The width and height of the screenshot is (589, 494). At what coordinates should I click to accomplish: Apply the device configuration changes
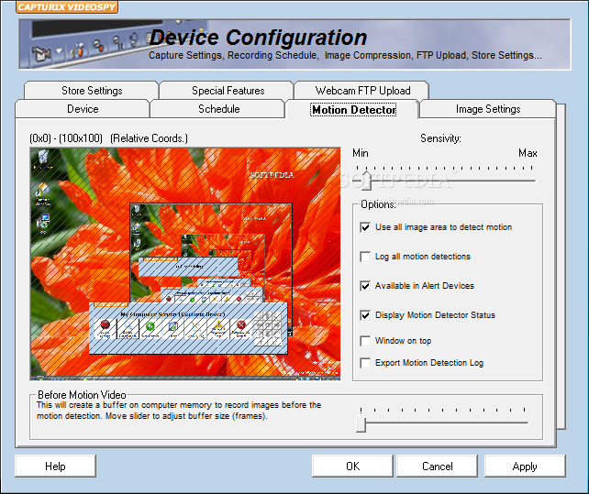[x=525, y=467]
